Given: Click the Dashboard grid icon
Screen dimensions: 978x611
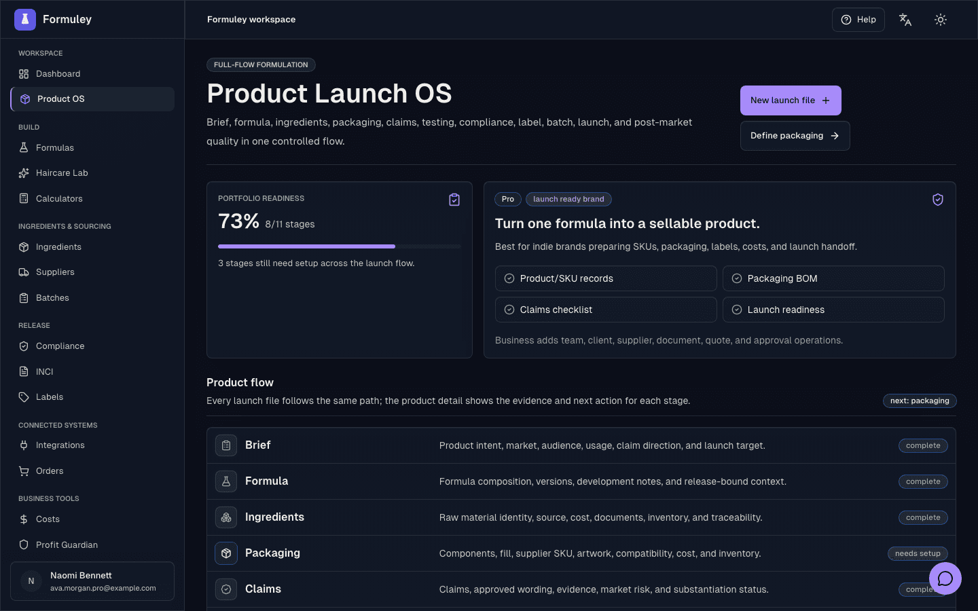Looking at the screenshot, I should (24, 74).
